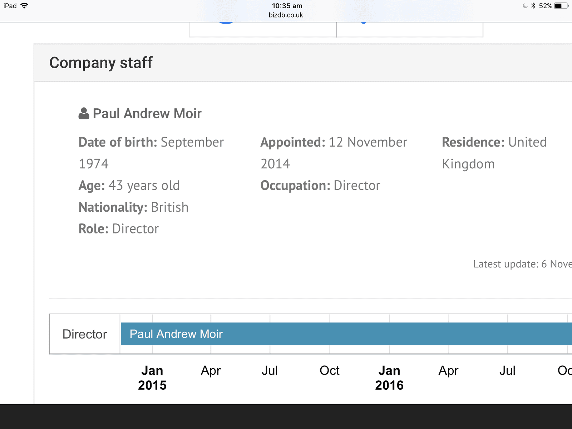Click the Residence United Kingdom field
Image resolution: width=572 pixels, height=429 pixels.
tap(494, 153)
